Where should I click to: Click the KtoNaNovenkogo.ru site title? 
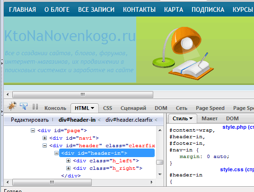tap(70, 36)
